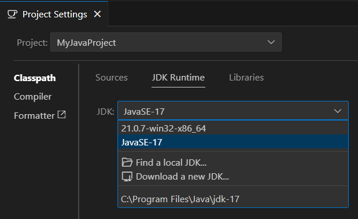Click the JDK: field label
Image resolution: width=358 pixels, height=219 pixels.
105,112
